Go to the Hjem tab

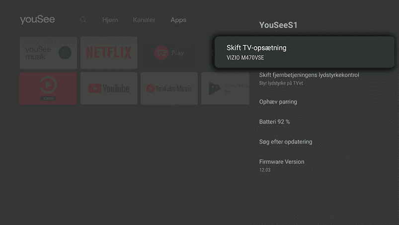coord(110,20)
